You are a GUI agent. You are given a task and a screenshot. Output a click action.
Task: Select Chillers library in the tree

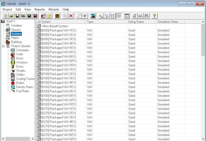click(x=20, y=75)
